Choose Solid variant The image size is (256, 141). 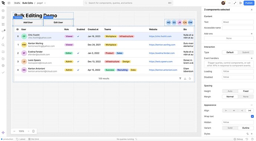(230, 128)
